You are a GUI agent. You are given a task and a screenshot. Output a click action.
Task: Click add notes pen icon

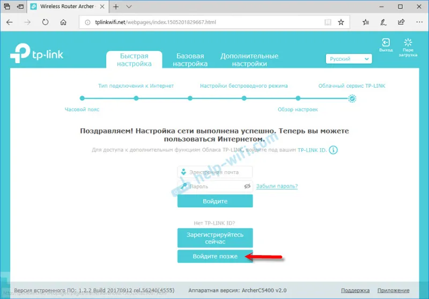coord(383,22)
